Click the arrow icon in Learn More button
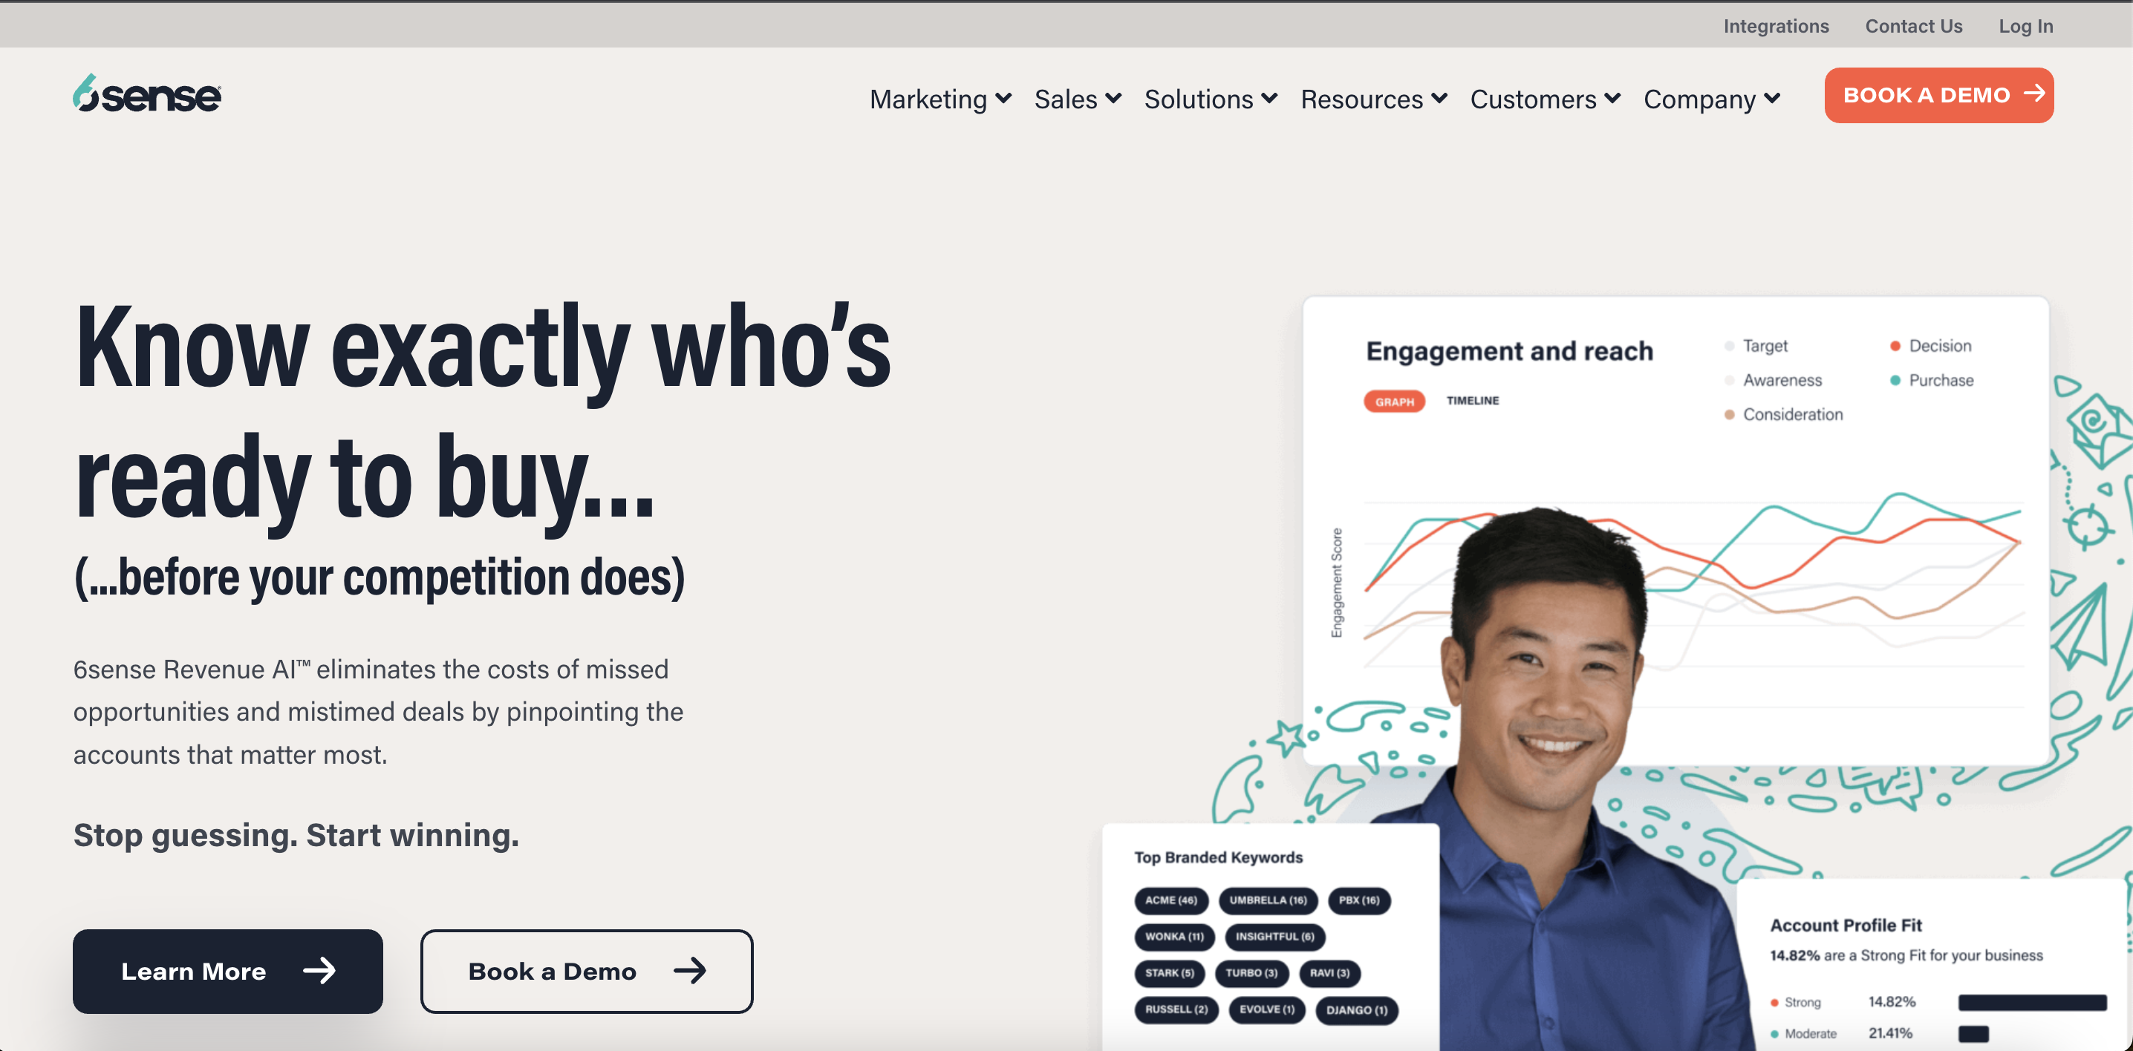 coord(319,970)
